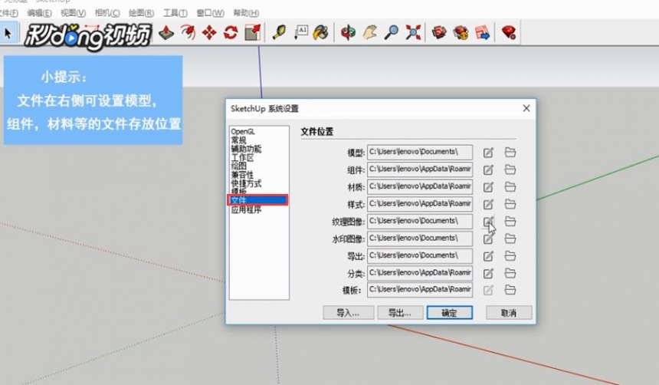
Task: Browse folder for the 样式 path
Action: (x=510, y=204)
